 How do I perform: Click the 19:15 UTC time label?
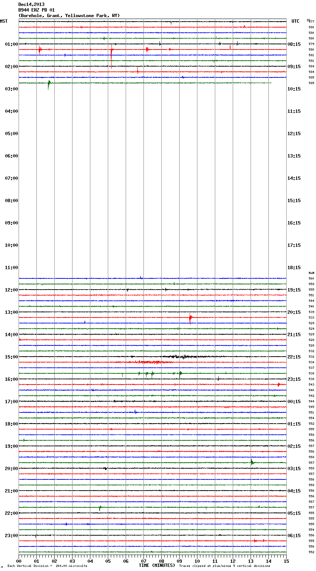click(x=294, y=290)
